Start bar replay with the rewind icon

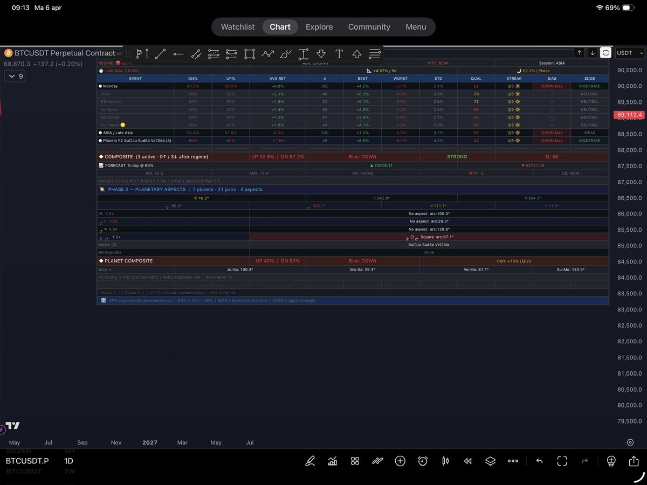coord(468,461)
